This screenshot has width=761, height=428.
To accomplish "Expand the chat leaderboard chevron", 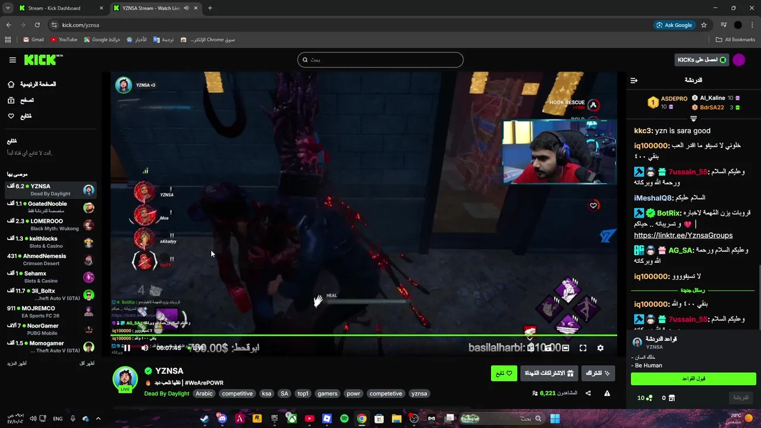I will tap(693, 119).
